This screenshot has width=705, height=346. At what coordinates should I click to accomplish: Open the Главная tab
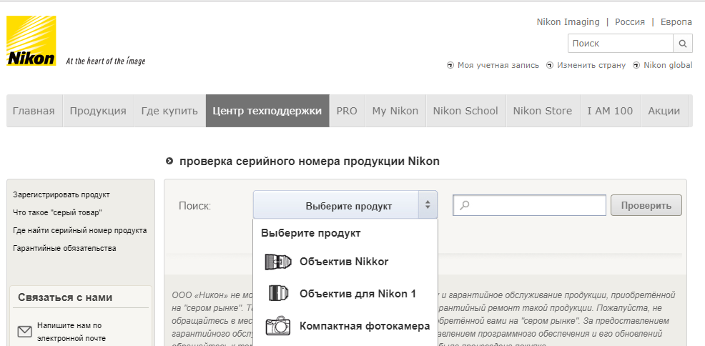coord(34,111)
